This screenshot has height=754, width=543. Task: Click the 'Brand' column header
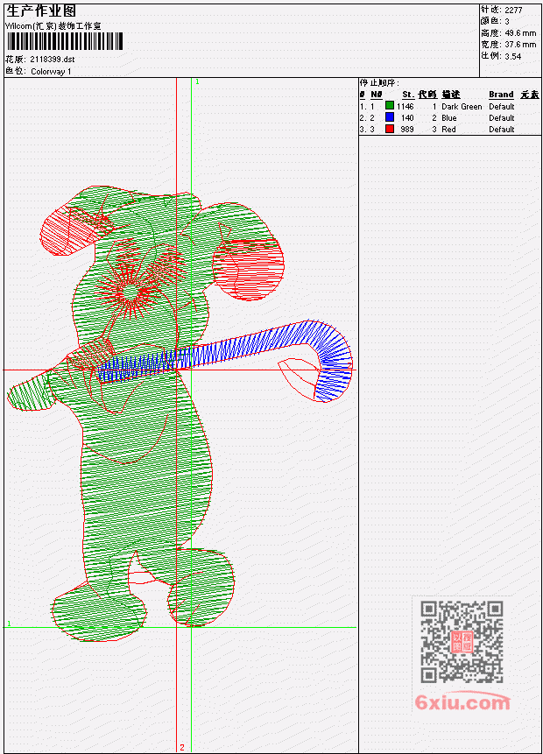[x=501, y=95]
